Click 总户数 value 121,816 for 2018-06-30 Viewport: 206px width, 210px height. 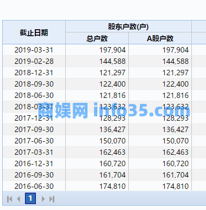click(x=113, y=95)
